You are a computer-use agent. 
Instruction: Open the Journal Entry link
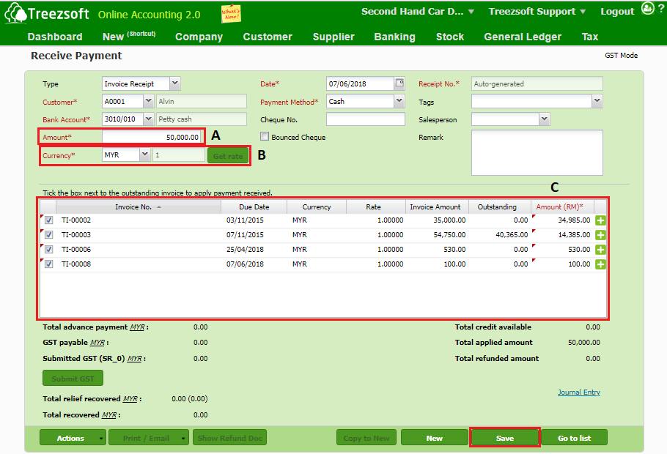pos(579,392)
